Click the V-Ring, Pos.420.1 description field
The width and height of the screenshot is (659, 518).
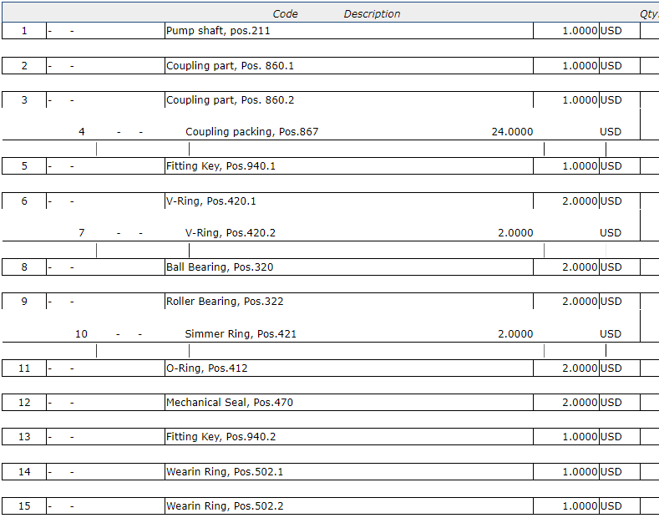(x=210, y=201)
